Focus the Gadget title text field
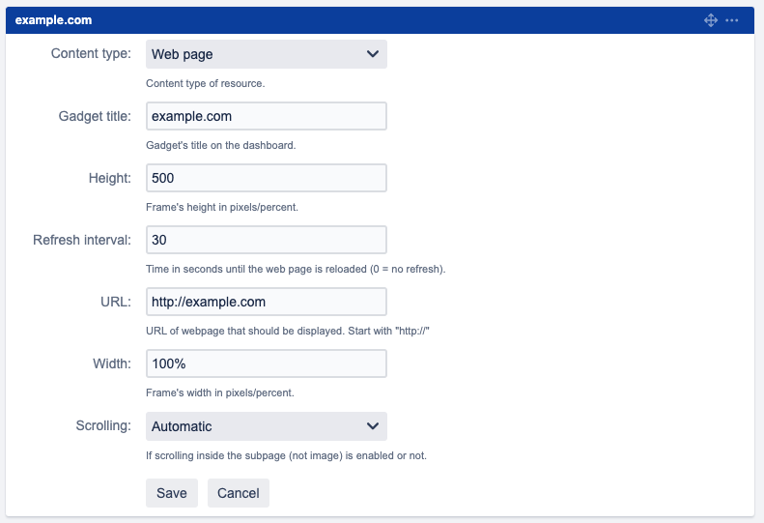The width and height of the screenshot is (764, 523). (x=266, y=116)
